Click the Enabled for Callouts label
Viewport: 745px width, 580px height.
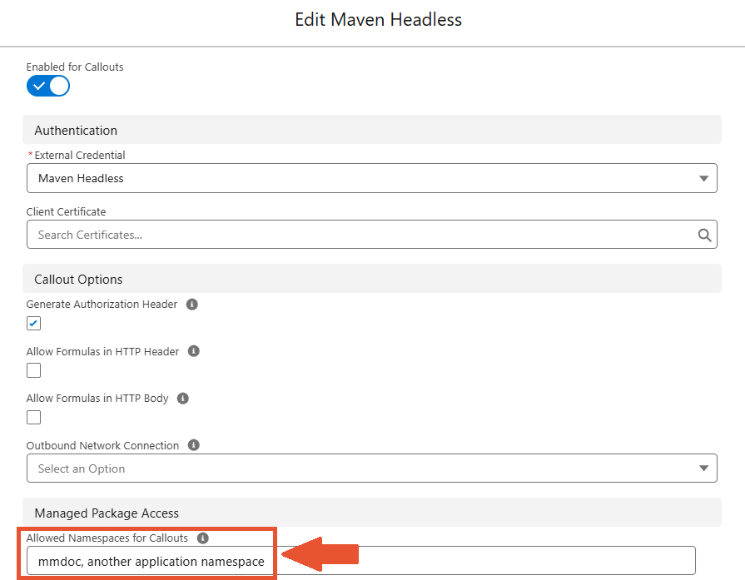[75, 67]
